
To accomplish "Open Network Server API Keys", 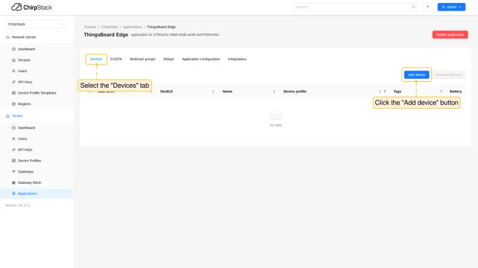I will (25, 82).
